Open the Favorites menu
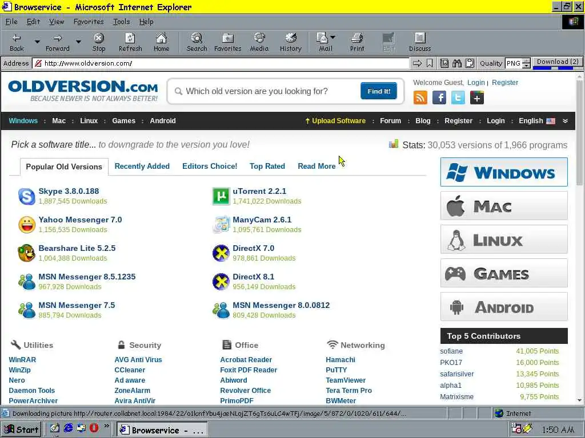Screen dimensions: 585x438 pyautogui.click(x=89, y=22)
